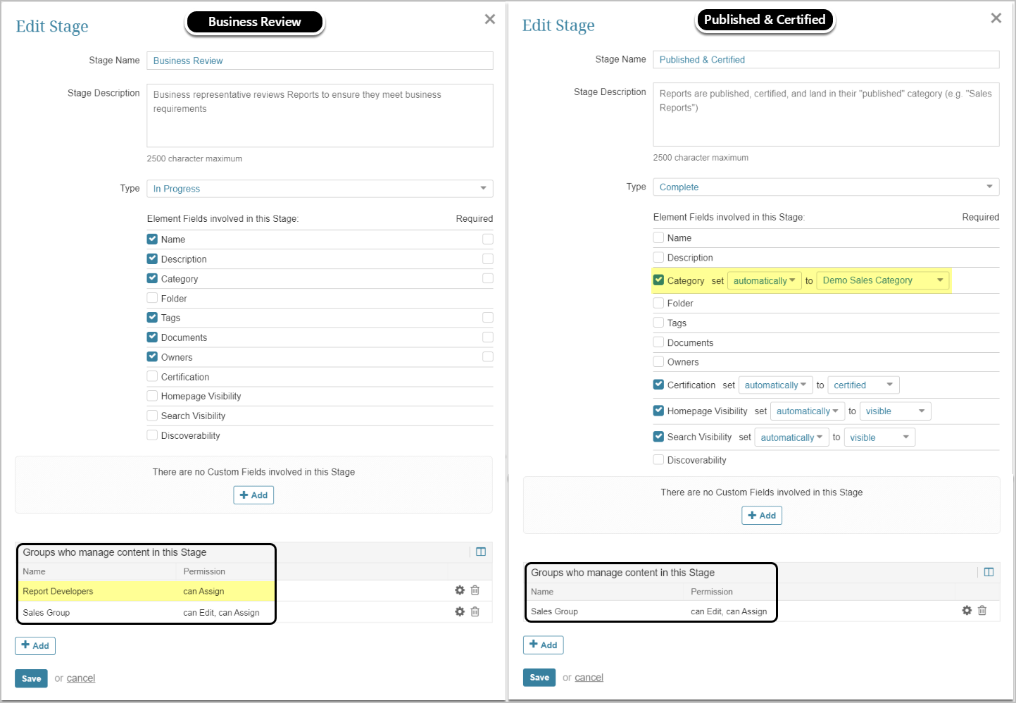
Task: Remove Sales Group from Published & Certified stage
Action: point(982,610)
